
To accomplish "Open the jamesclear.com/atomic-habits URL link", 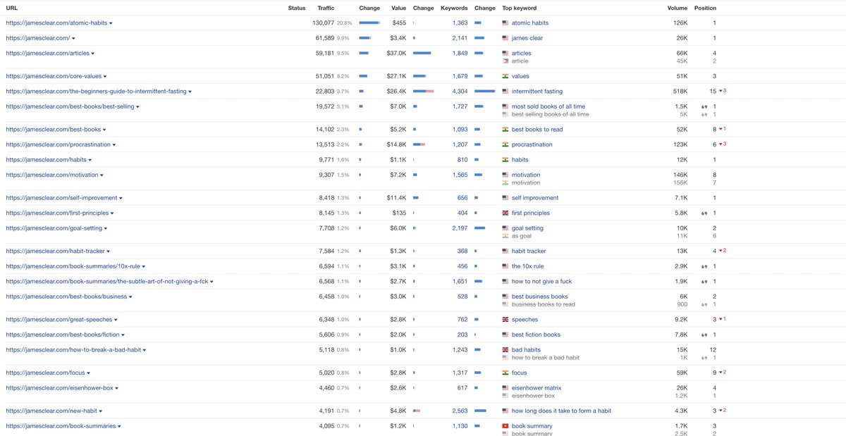I will pos(56,23).
